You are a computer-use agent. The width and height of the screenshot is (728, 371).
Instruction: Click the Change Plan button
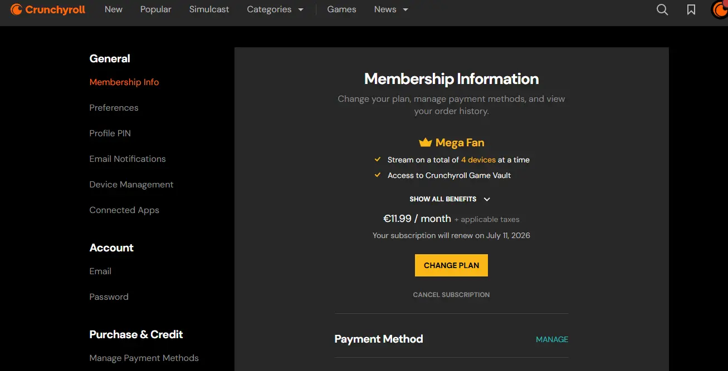point(451,265)
